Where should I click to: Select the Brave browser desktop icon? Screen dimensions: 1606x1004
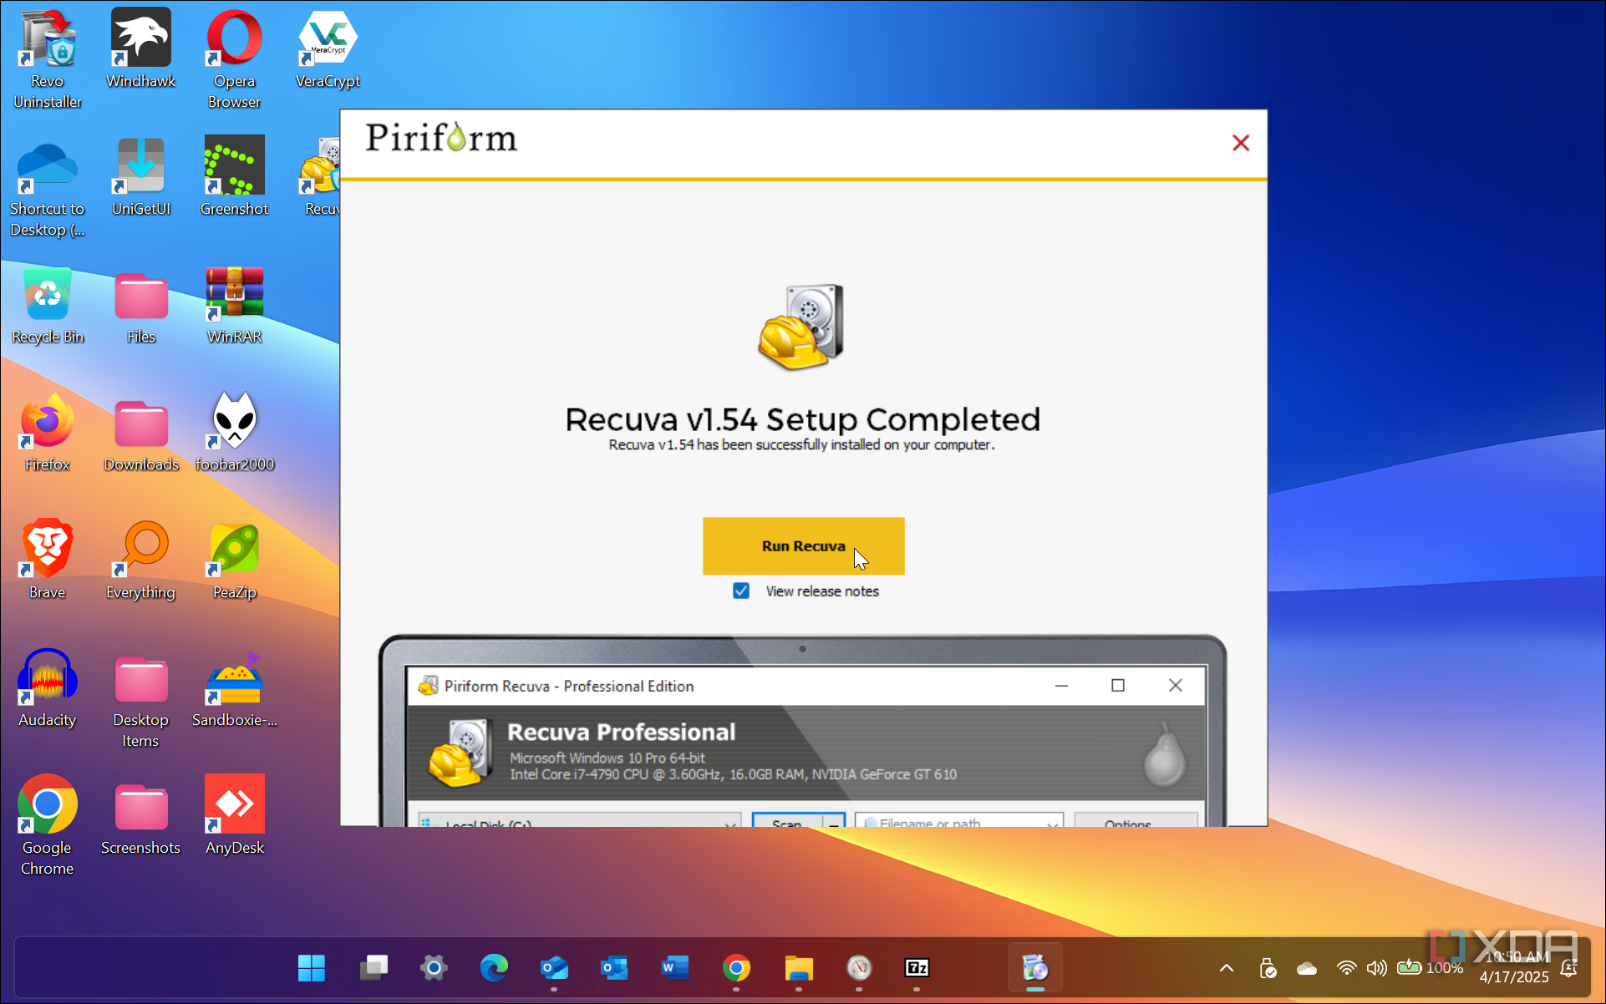pos(48,560)
